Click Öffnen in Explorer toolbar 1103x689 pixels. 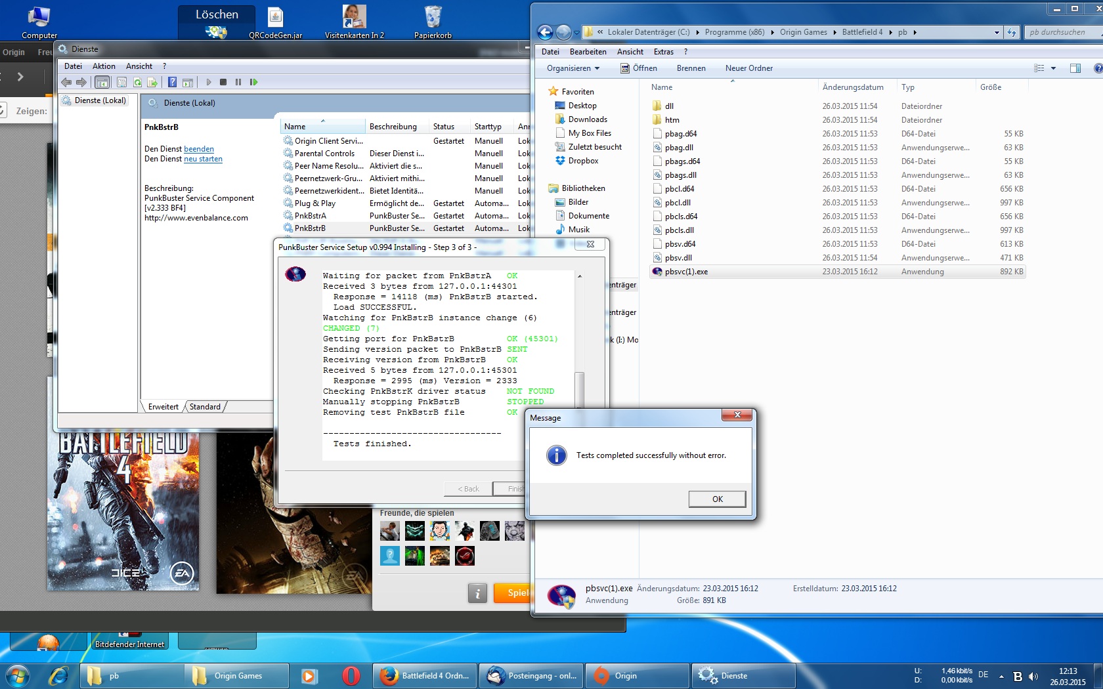tap(639, 68)
